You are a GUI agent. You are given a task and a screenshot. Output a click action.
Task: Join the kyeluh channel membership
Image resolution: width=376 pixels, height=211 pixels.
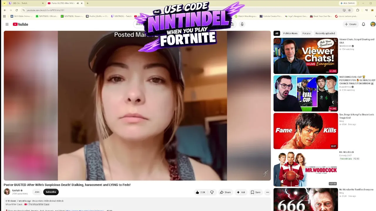click(x=37, y=192)
